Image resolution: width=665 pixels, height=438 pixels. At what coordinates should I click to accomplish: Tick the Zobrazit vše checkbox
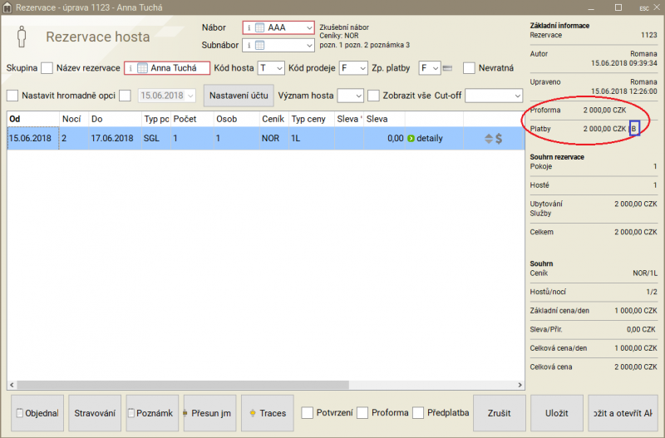pyautogui.click(x=374, y=96)
